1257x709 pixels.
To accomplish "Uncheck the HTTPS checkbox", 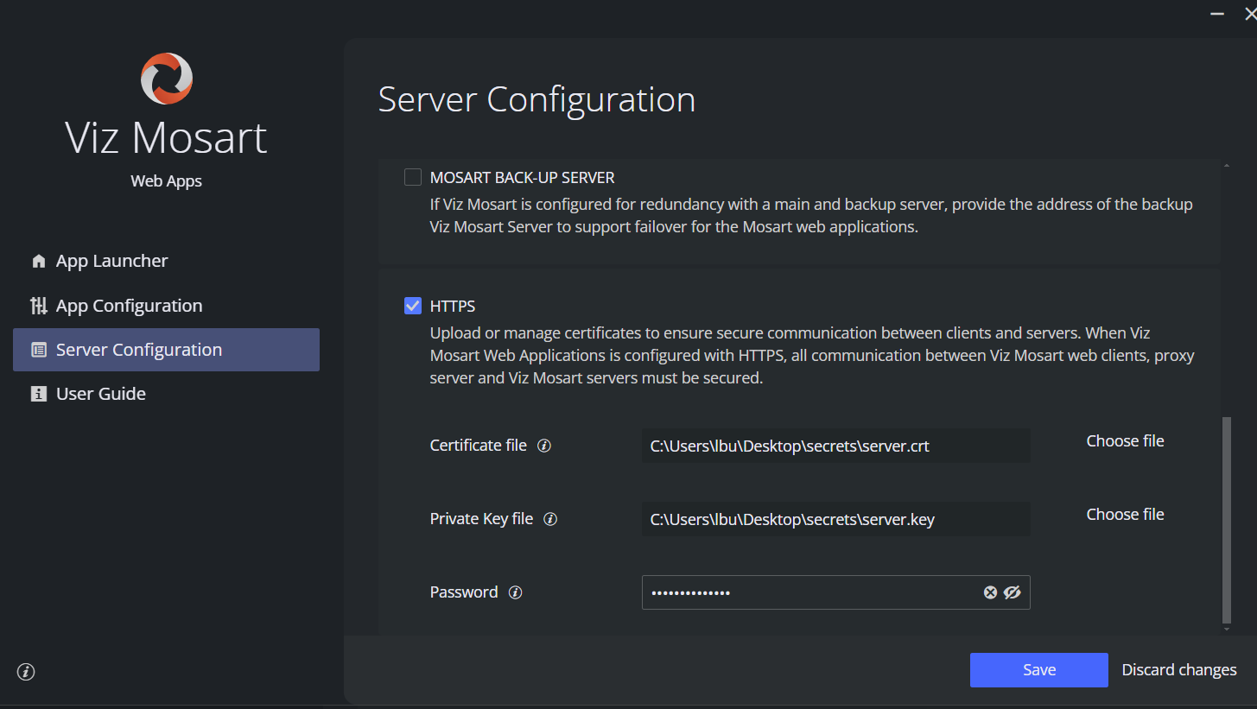I will tap(413, 306).
